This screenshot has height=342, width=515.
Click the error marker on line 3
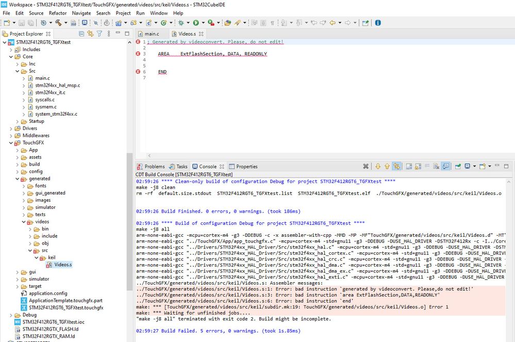(x=138, y=54)
